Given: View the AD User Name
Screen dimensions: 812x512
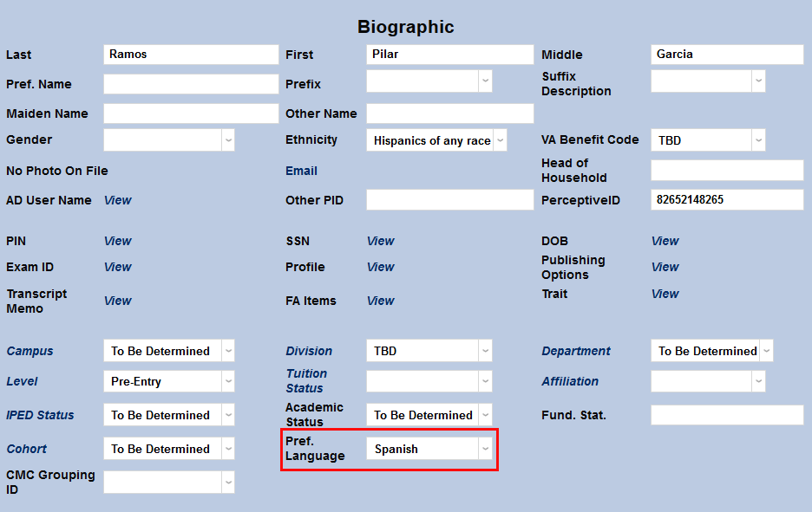Looking at the screenshot, I should click(117, 200).
